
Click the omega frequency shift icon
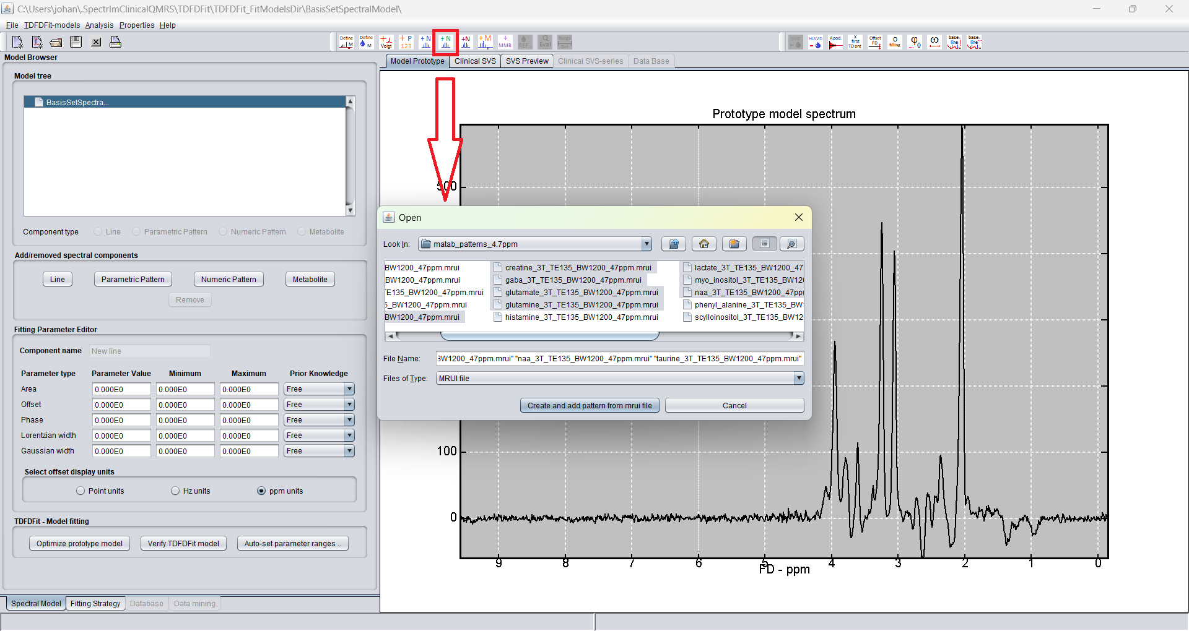click(x=934, y=41)
